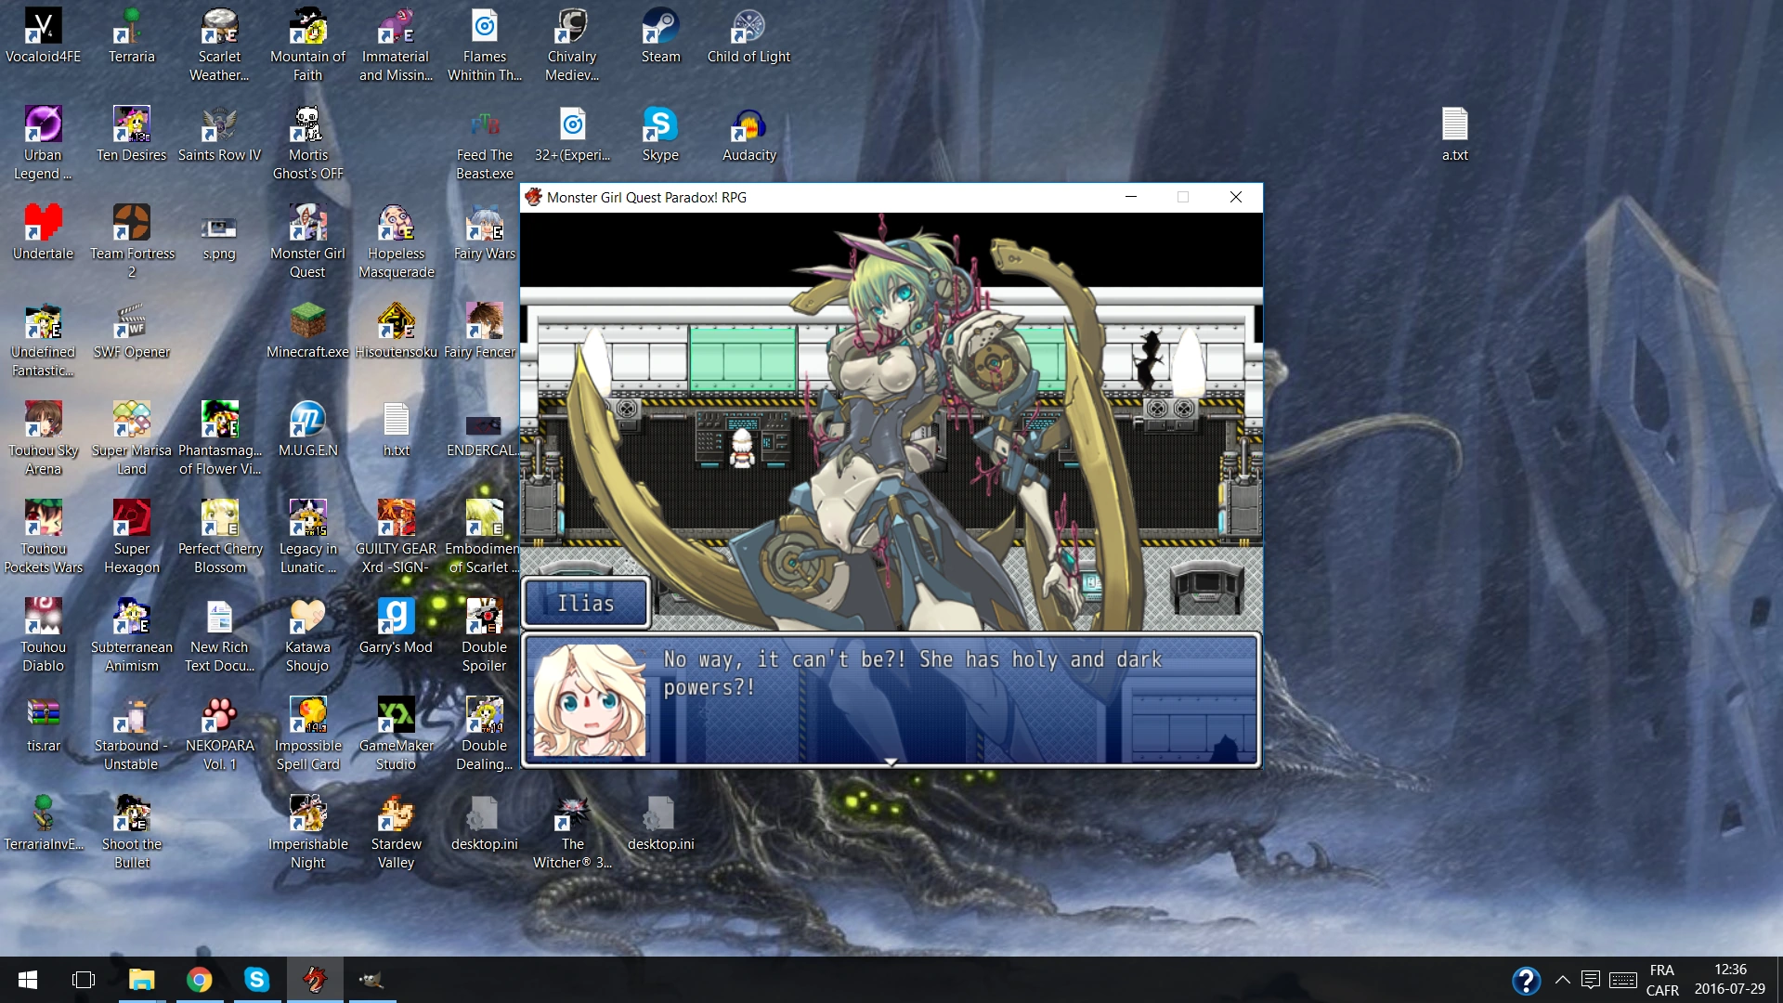The image size is (1783, 1003).
Task: Switch the FRA input language indicator
Action: (1662, 980)
